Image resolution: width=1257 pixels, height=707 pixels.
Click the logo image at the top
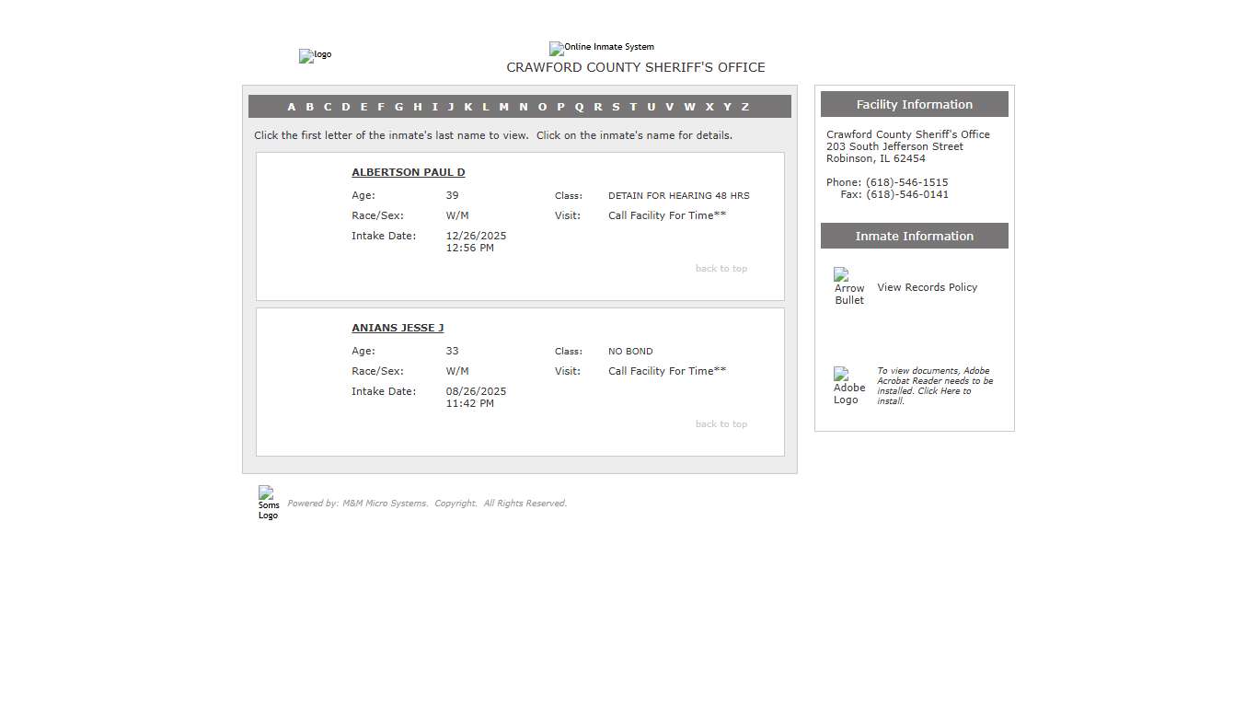point(315,55)
